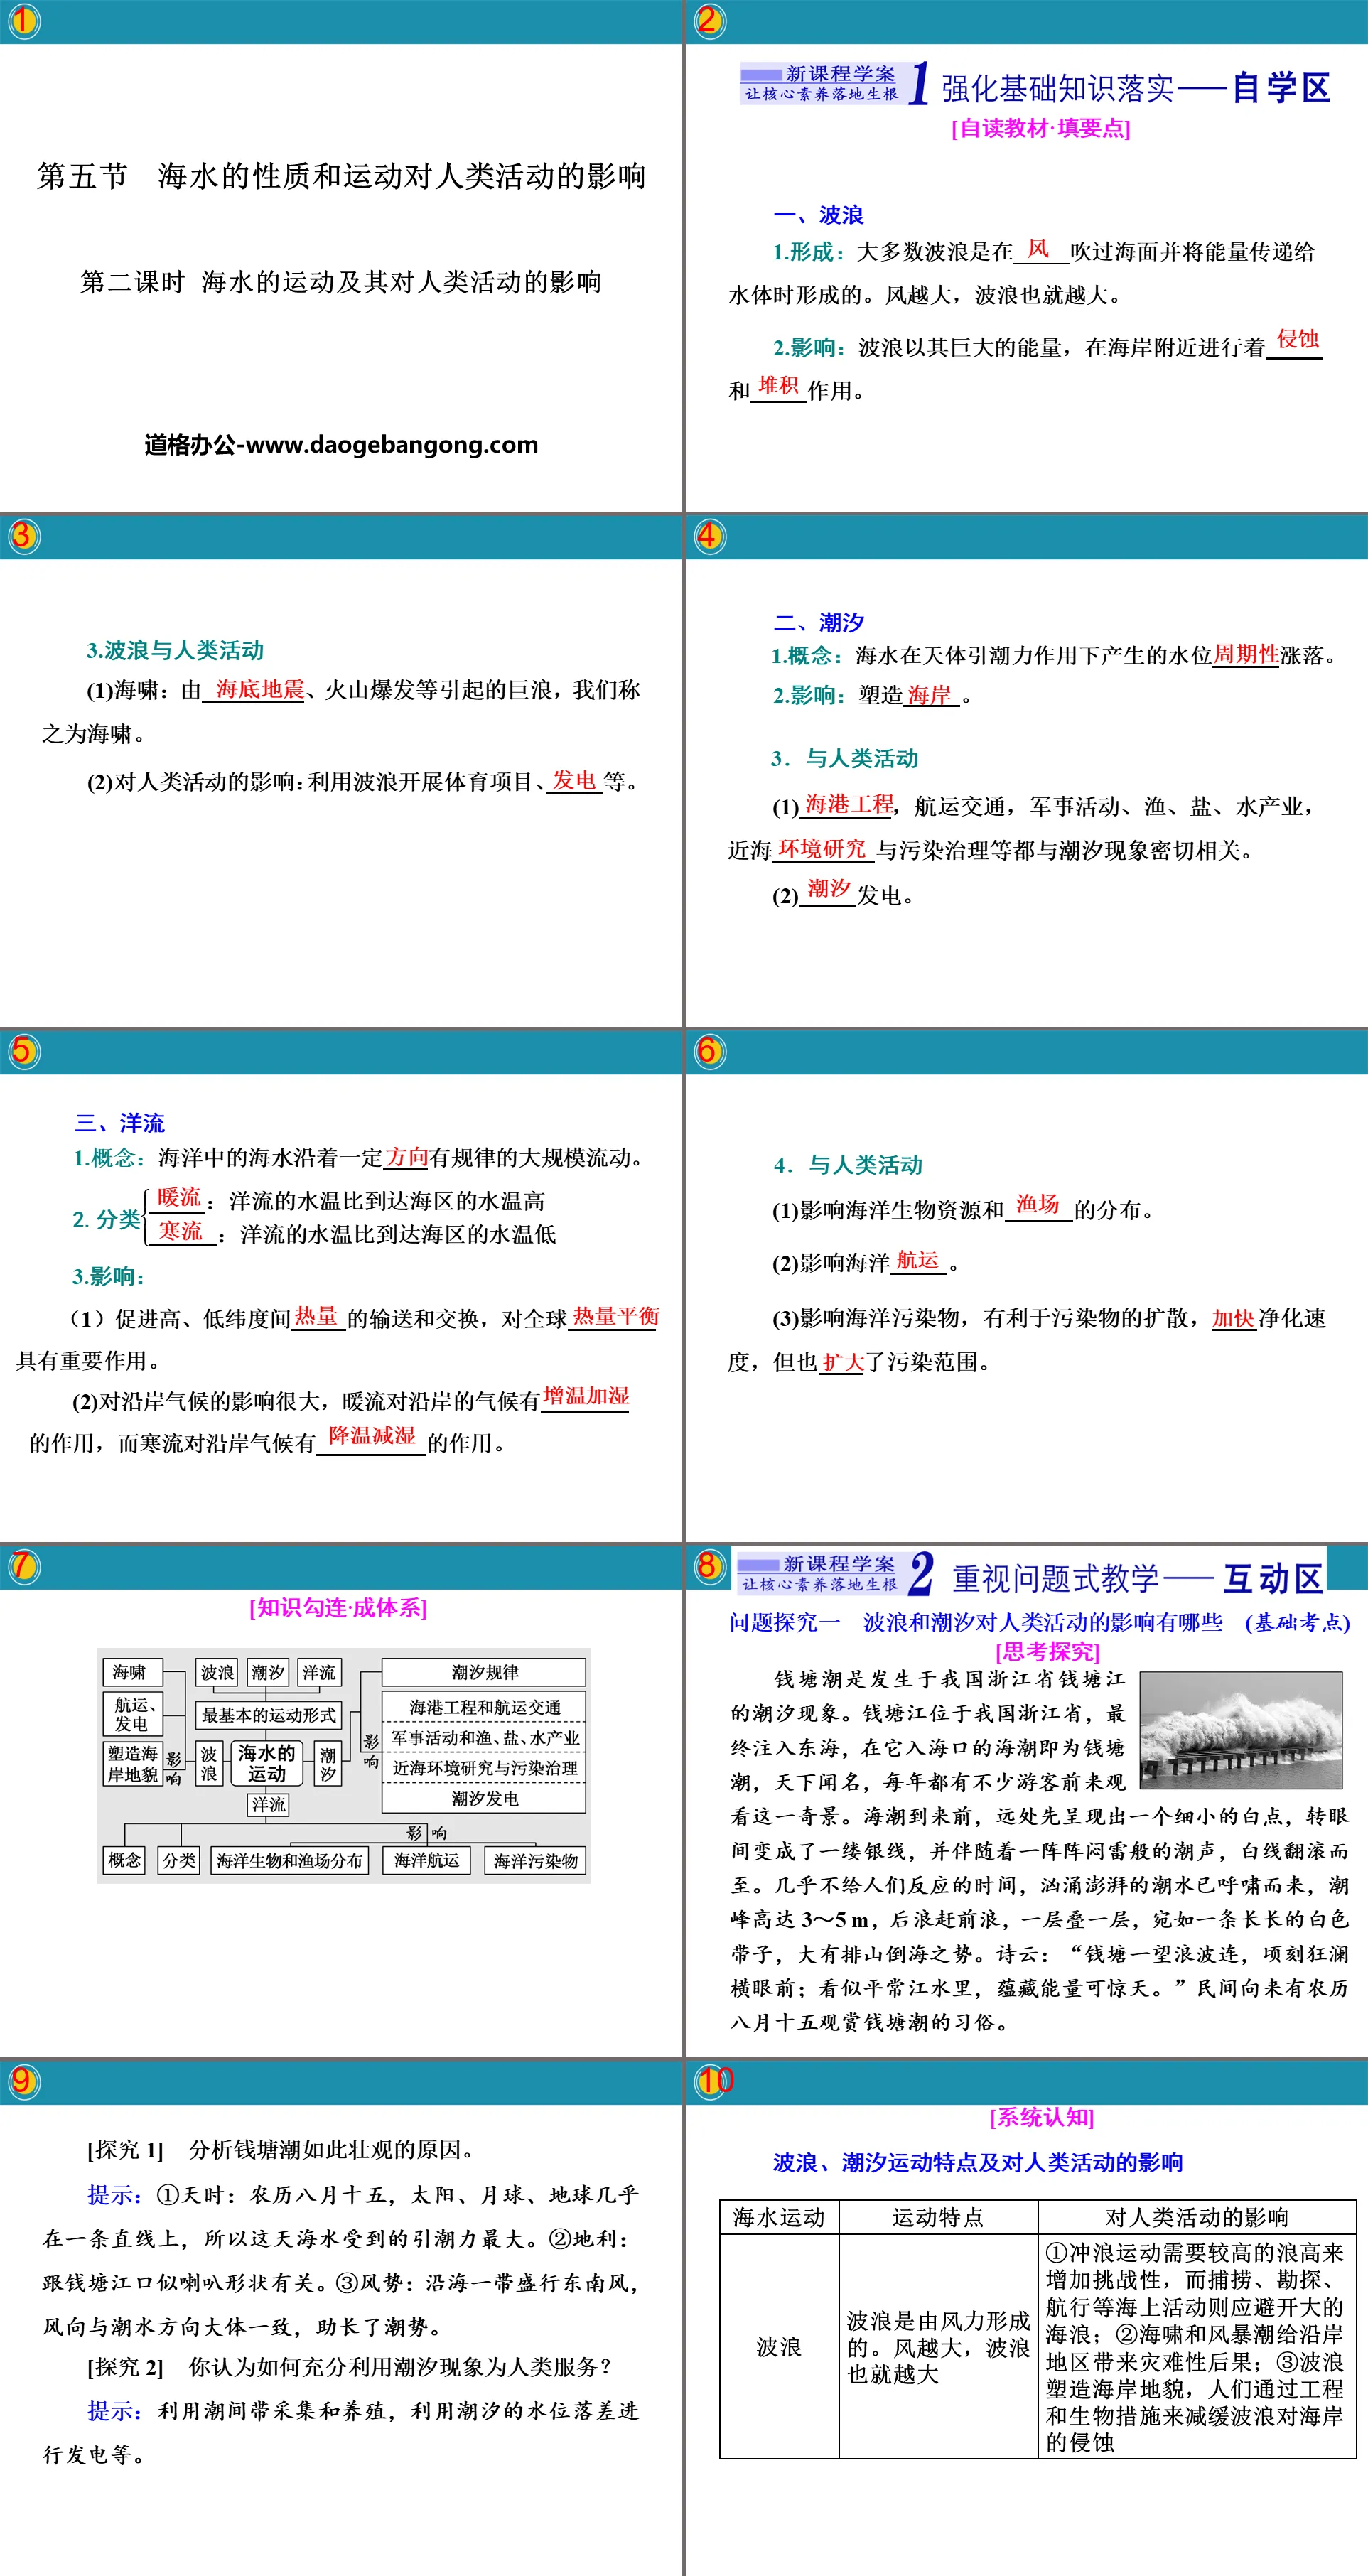
Task: Click the 最基本的运动形式 diagram box
Action: [268, 1715]
